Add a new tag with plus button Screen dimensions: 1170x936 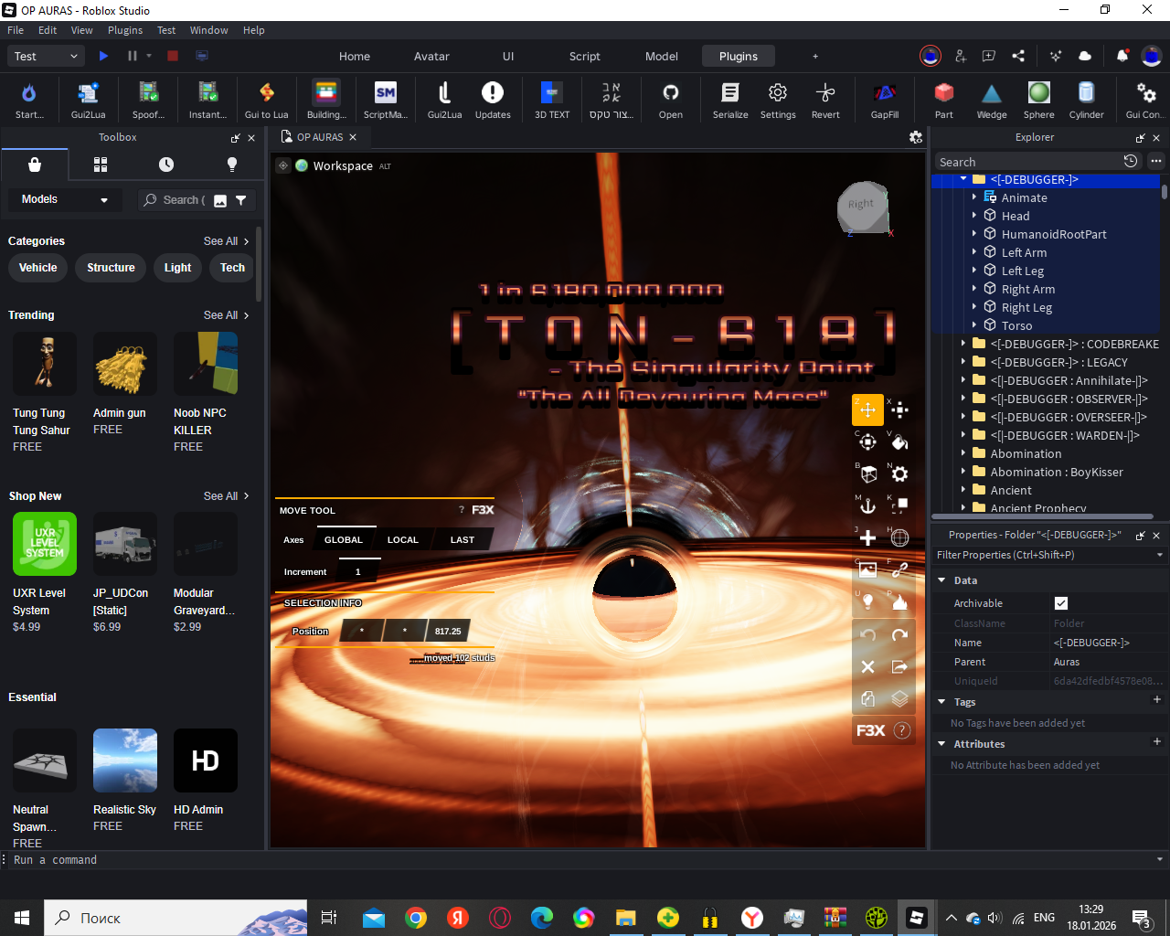pyautogui.click(x=1156, y=700)
